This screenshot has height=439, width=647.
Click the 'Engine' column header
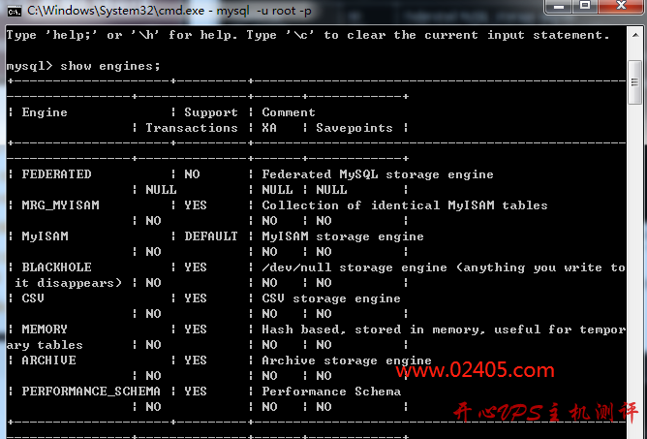[45, 112]
